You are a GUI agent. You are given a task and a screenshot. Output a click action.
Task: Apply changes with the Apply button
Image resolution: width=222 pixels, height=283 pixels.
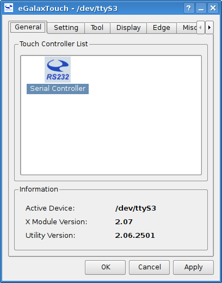pyautogui.click(x=194, y=267)
